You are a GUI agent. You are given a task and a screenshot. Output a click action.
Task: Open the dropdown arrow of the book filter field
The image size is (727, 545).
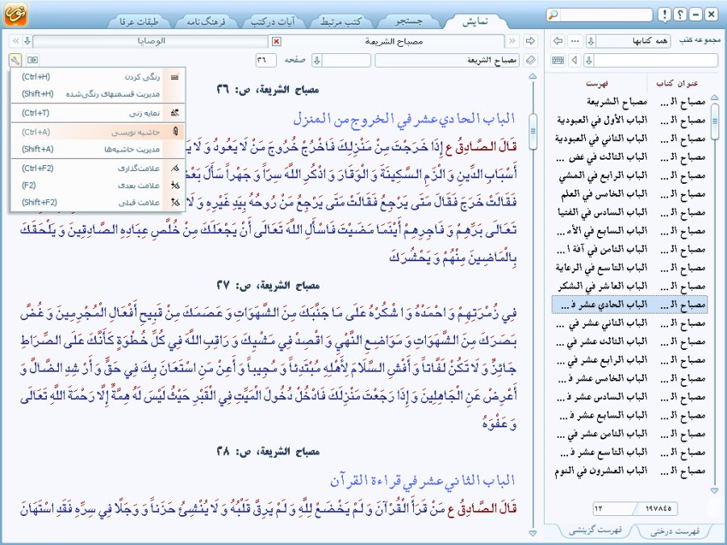click(x=589, y=60)
